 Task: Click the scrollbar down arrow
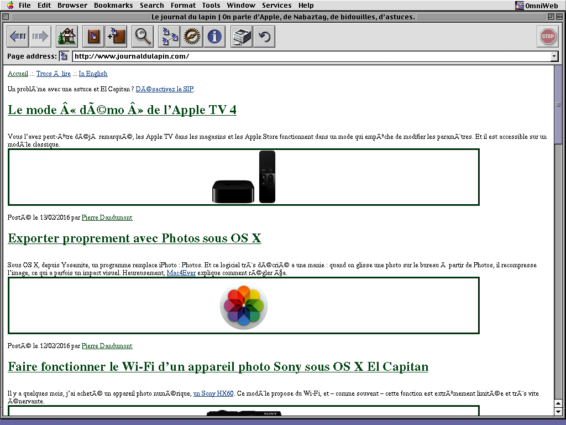coord(558,411)
